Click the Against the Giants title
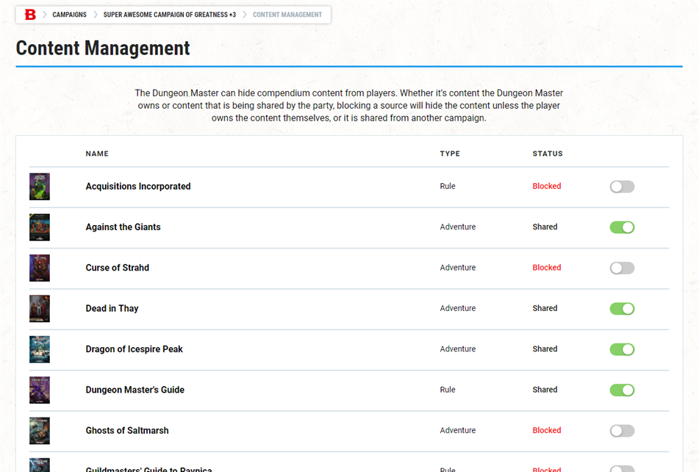This screenshot has height=472, width=699. click(x=123, y=227)
